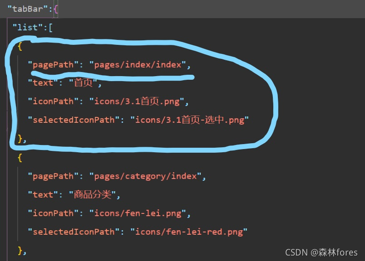Screen dimensions: 365x261
Task: Select the Chinese value "首页"
Action: click(82, 82)
